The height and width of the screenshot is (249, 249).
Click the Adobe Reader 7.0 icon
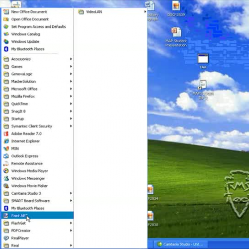point(6,133)
